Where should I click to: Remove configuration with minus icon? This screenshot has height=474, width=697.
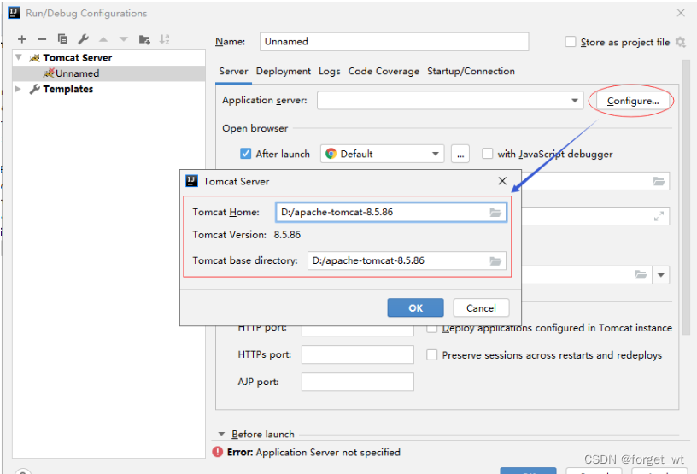(x=42, y=39)
